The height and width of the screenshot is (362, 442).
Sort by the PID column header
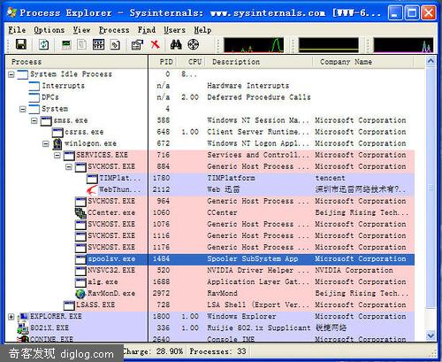[164, 62]
